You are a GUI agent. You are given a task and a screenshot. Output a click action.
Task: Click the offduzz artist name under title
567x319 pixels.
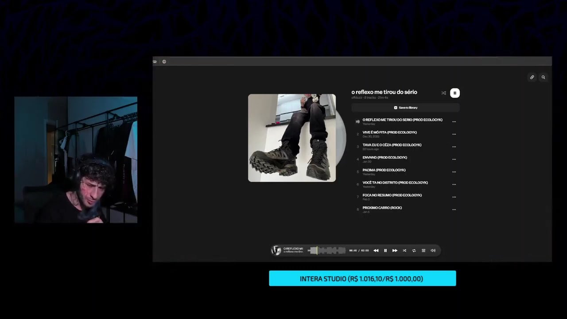357,97
